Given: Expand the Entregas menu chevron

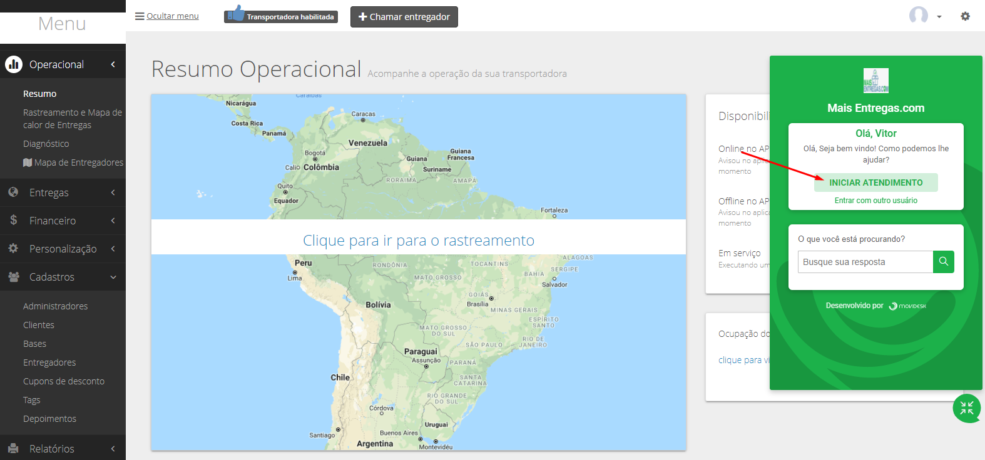Looking at the screenshot, I should (113, 192).
